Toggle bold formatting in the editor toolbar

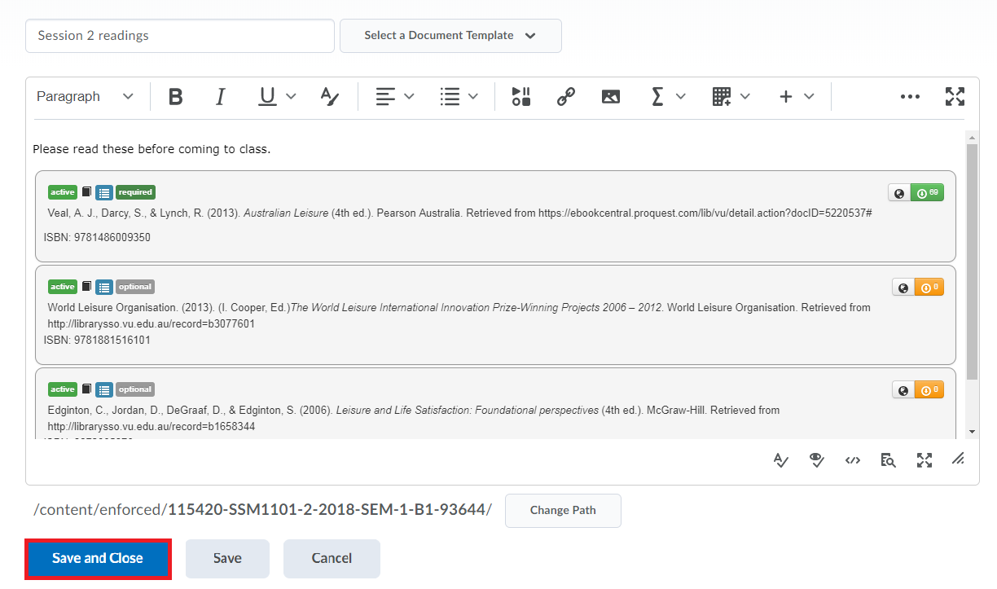point(175,97)
